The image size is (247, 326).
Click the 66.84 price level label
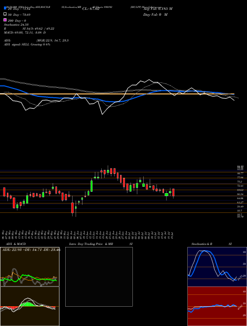(241, 194)
